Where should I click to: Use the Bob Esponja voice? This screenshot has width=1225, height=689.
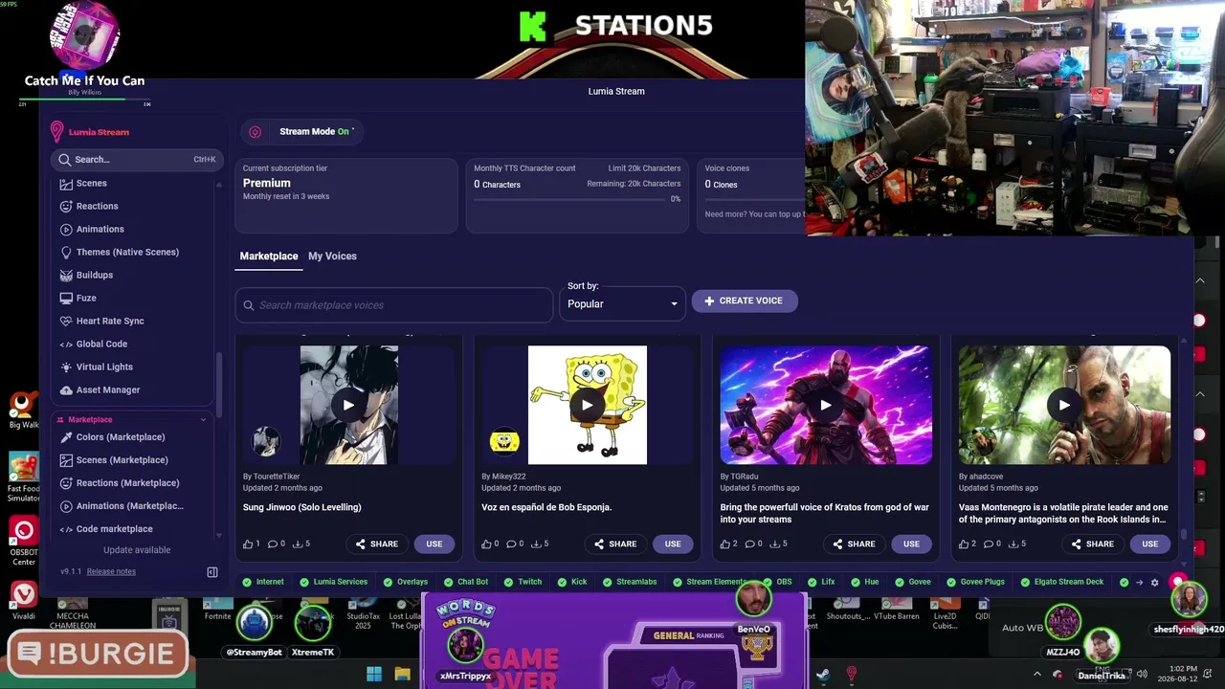[673, 544]
